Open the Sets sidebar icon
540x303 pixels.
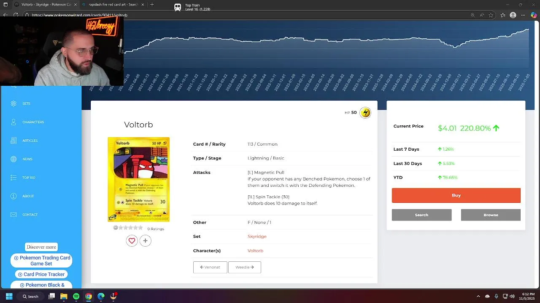13,104
